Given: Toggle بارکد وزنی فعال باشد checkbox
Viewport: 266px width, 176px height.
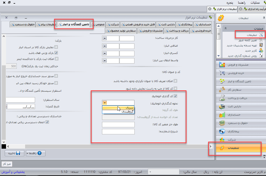Looking at the screenshot, I should click(56, 53).
